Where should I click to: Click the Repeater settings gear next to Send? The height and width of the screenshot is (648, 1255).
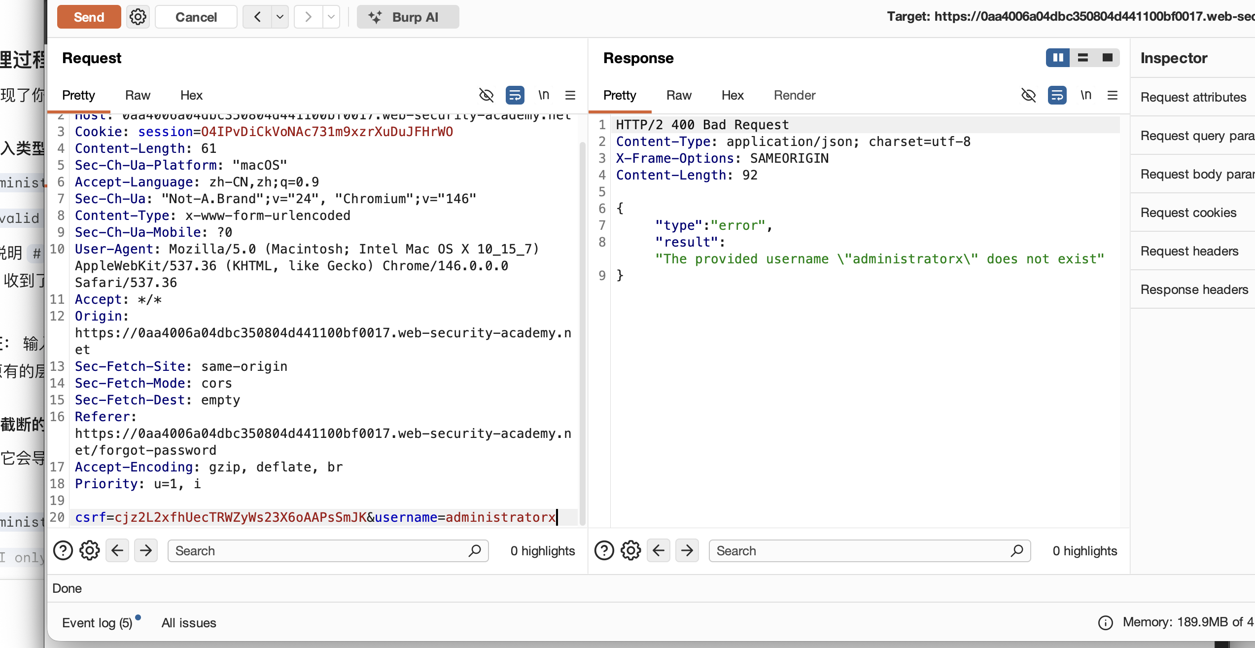pos(138,17)
